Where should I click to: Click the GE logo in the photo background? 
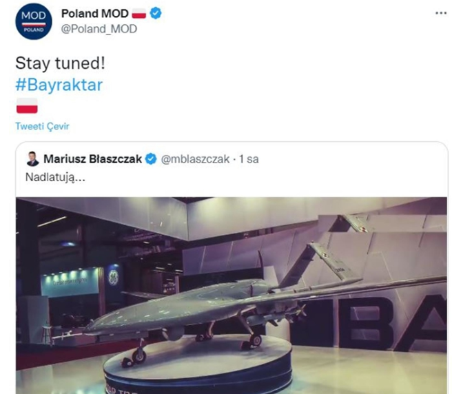113,278
